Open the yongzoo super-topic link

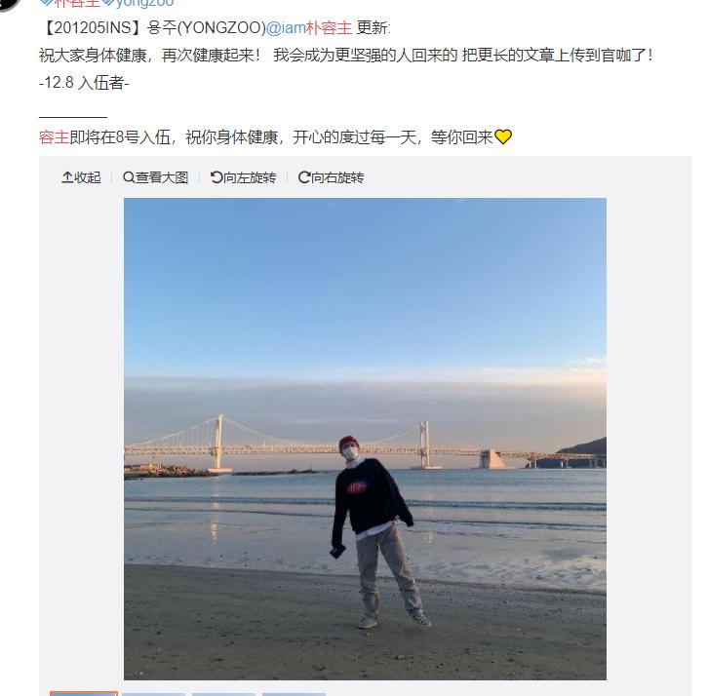tap(144, 3)
